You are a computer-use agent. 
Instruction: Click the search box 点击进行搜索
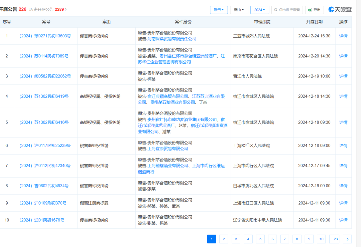click(x=287, y=10)
